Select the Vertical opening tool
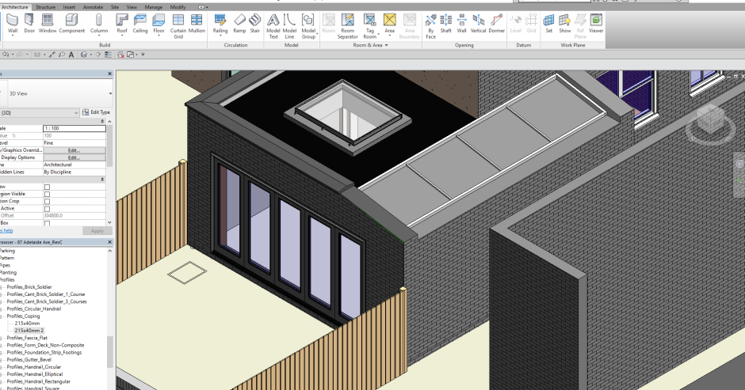Image resolution: width=745 pixels, height=390 pixels. 478,24
